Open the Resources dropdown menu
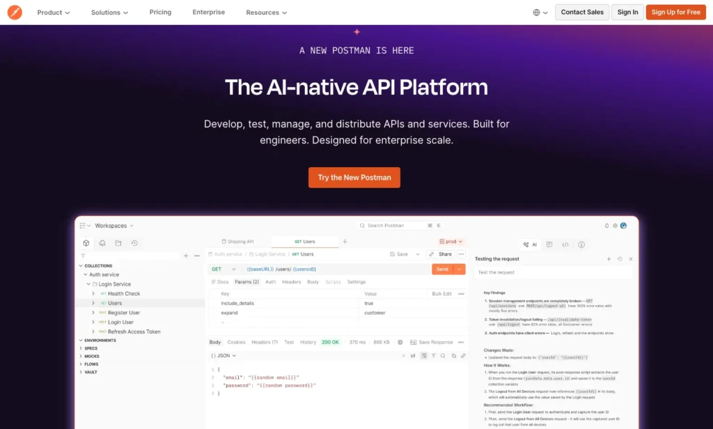This screenshot has height=429, width=713. point(267,13)
